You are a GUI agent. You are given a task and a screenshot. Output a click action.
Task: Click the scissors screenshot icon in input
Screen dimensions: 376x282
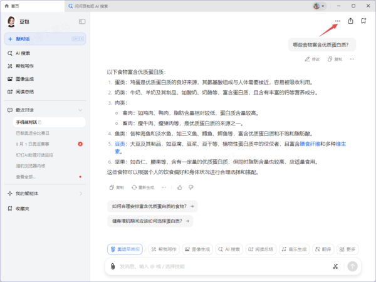click(x=335, y=266)
